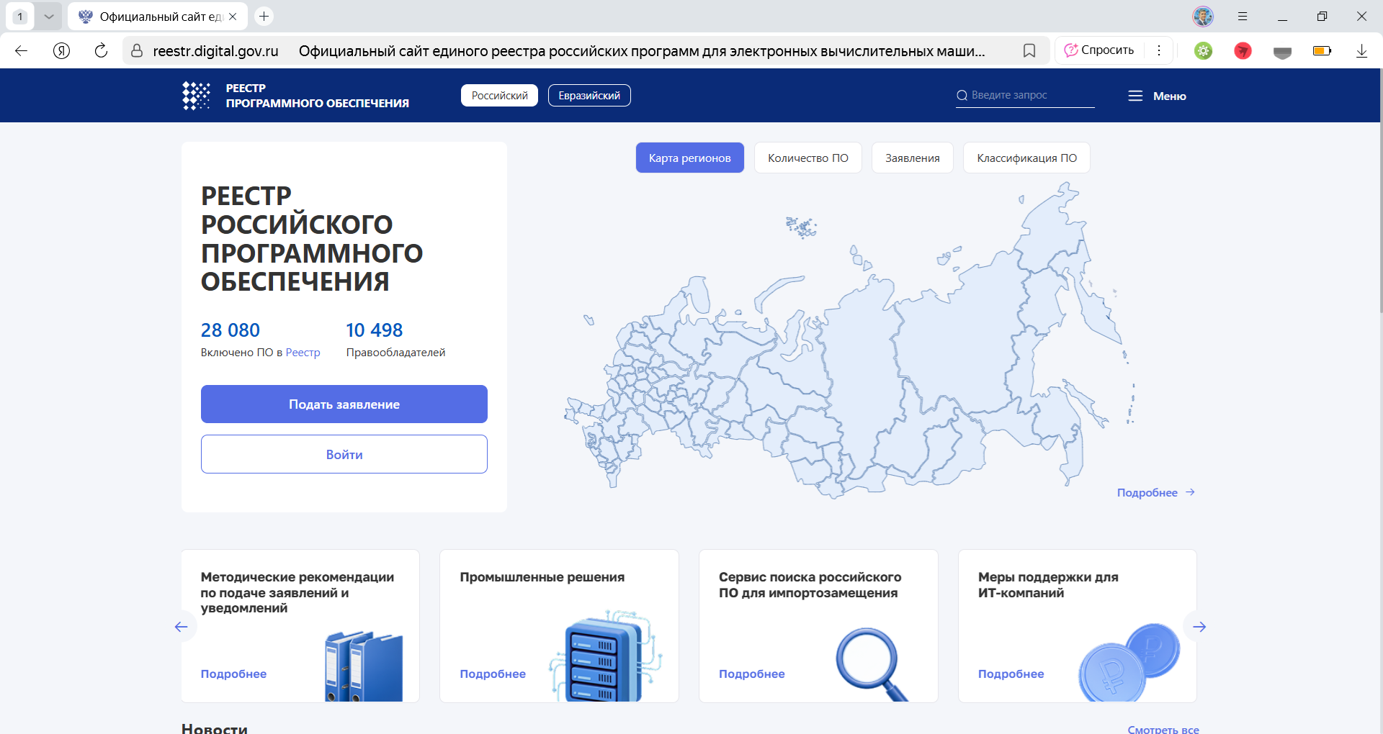Click the page reload icon
The height and width of the screenshot is (734, 1383).
pyautogui.click(x=101, y=50)
